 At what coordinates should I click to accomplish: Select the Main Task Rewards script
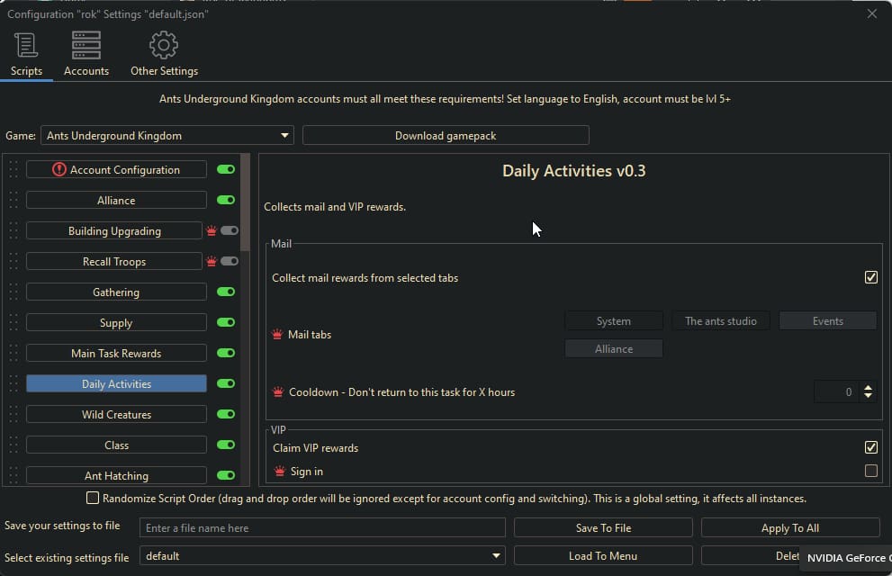point(116,354)
